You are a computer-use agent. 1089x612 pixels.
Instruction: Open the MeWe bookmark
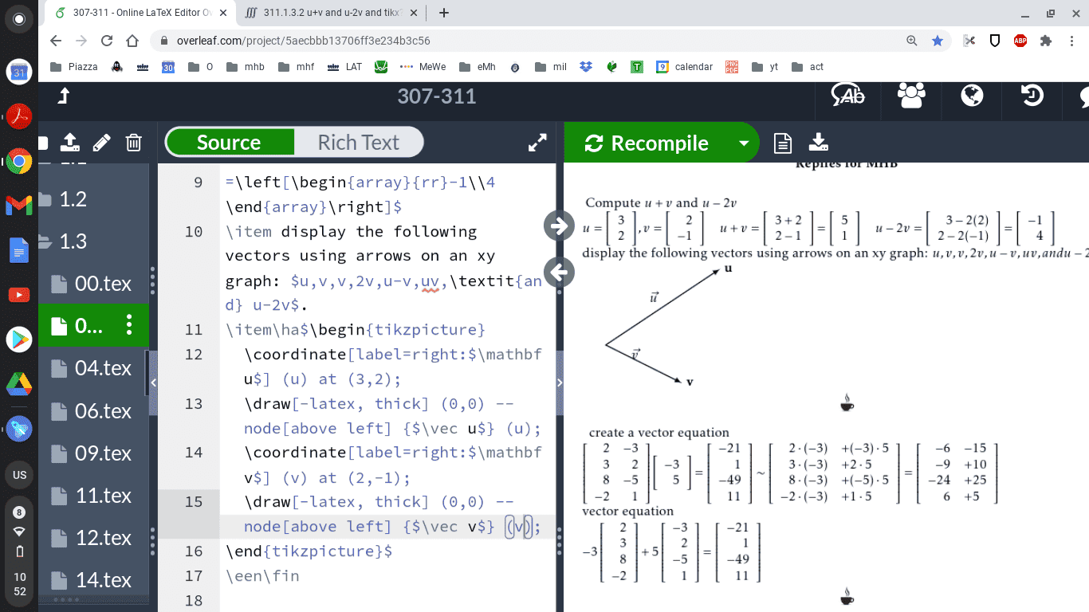pyautogui.click(x=423, y=67)
